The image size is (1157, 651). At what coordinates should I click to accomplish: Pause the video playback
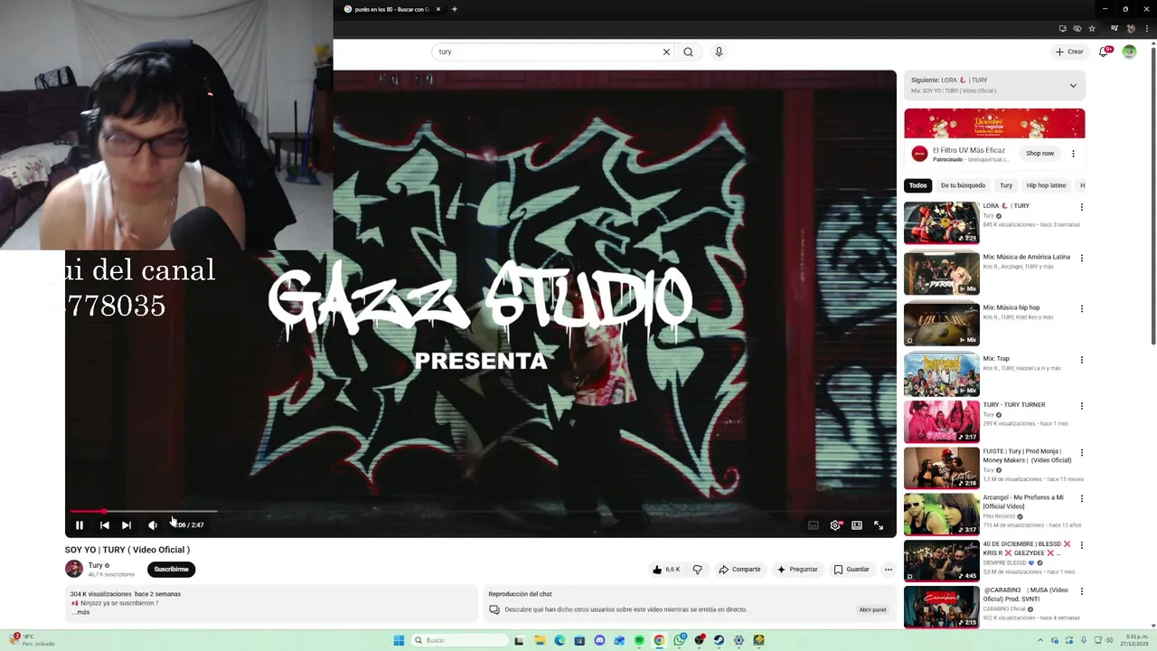[80, 525]
